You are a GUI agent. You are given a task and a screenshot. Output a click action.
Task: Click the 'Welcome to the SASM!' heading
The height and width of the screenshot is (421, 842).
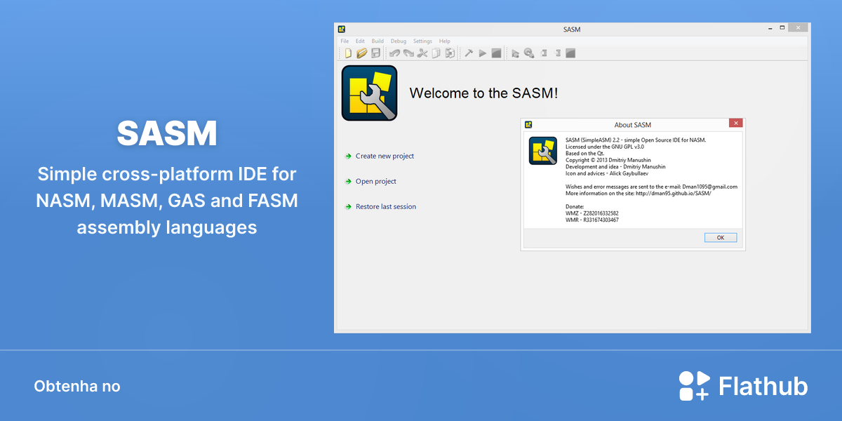(483, 93)
